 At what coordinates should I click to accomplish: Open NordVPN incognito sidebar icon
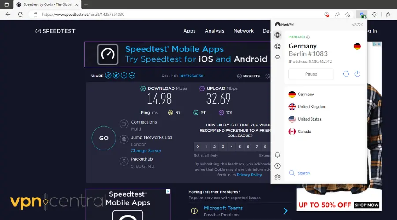tap(277, 58)
